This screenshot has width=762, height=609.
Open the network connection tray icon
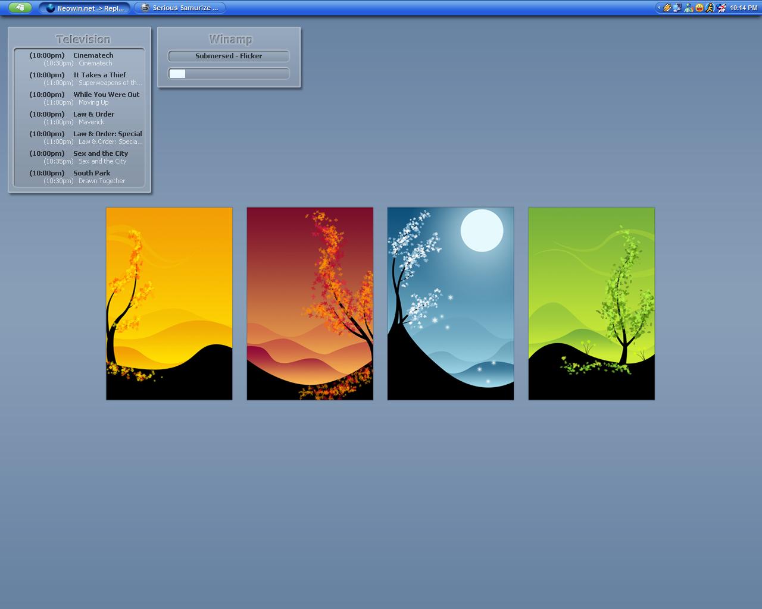tap(677, 8)
